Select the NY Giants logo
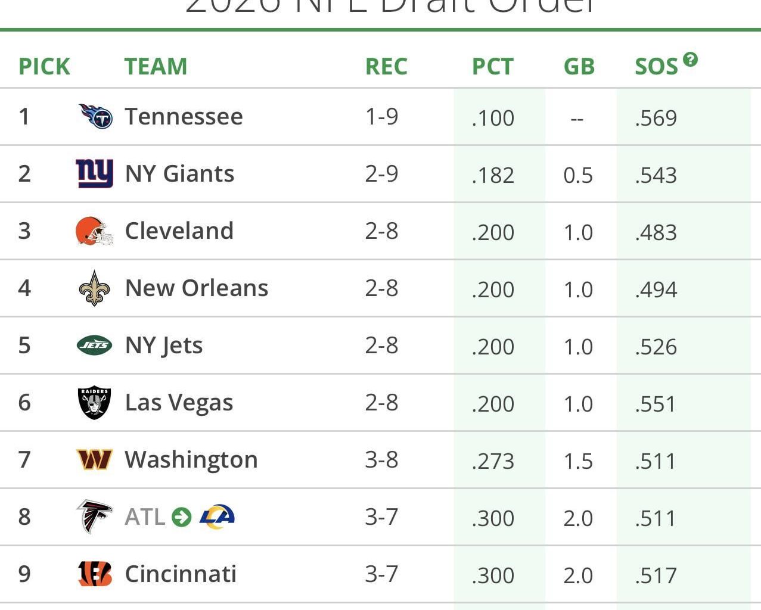The width and height of the screenshot is (761, 610). [x=95, y=173]
